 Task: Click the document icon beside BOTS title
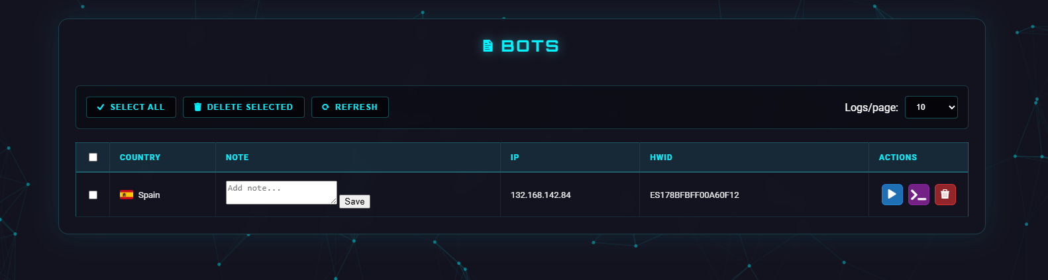point(488,46)
